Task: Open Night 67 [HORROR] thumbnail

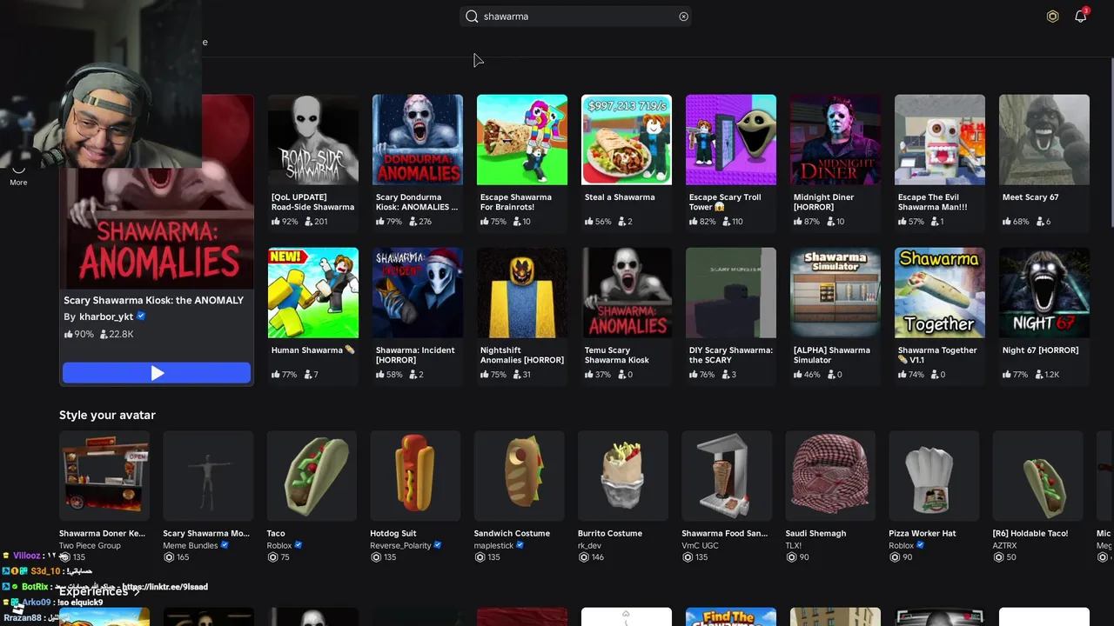Action: coord(1044,293)
